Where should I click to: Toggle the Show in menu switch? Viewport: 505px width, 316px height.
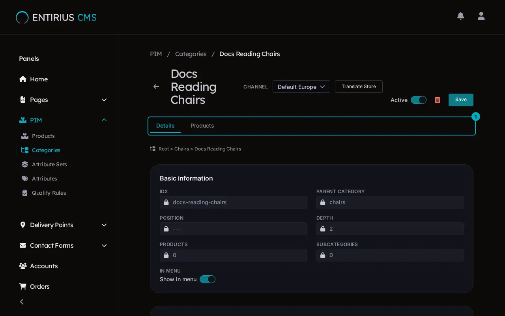coord(208,279)
